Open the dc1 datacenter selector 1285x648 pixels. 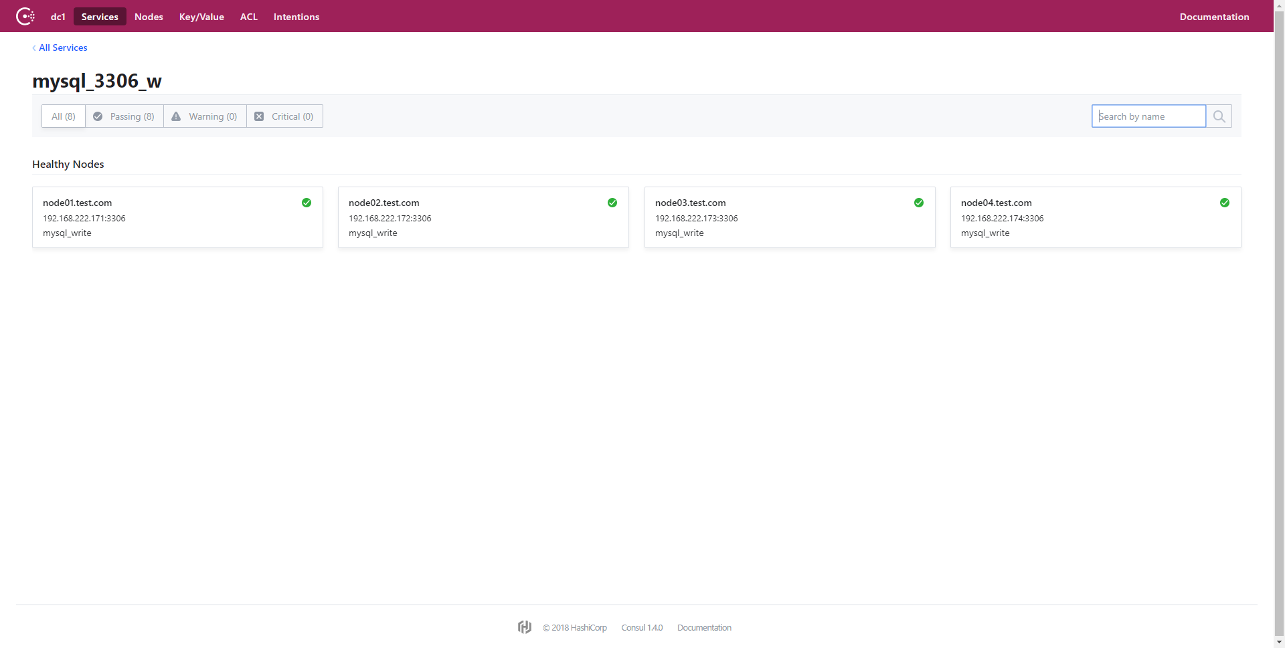tap(58, 17)
